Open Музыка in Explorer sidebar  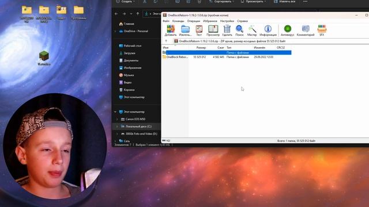point(126,75)
